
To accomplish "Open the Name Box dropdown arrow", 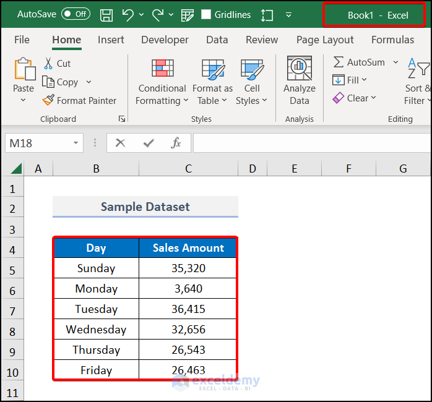I will point(76,143).
